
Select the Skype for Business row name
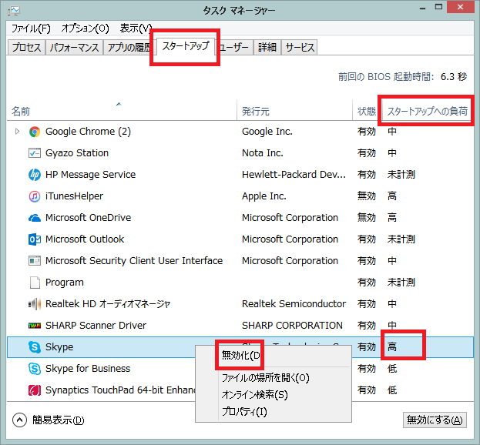[88, 369]
